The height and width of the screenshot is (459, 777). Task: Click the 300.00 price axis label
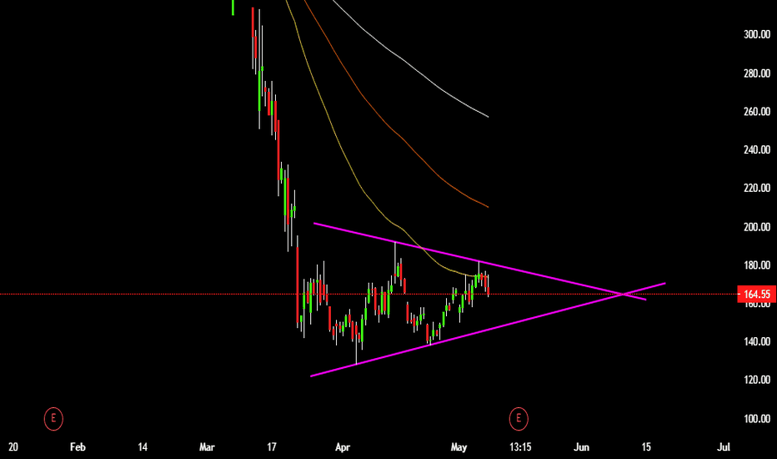click(x=757, y=34)
